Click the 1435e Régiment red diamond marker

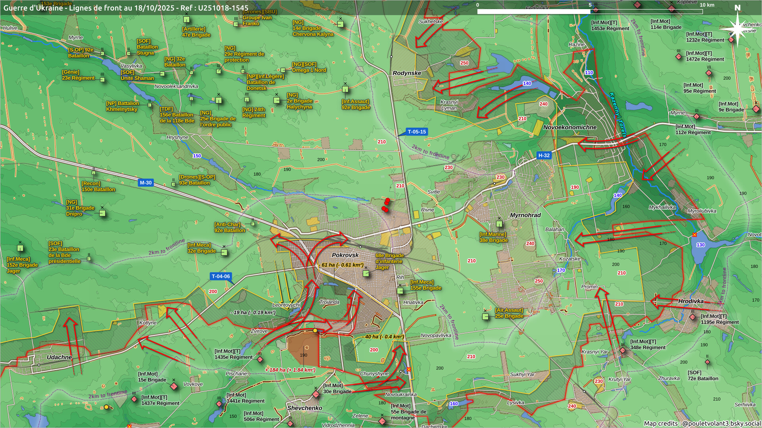tap(260, 359)
